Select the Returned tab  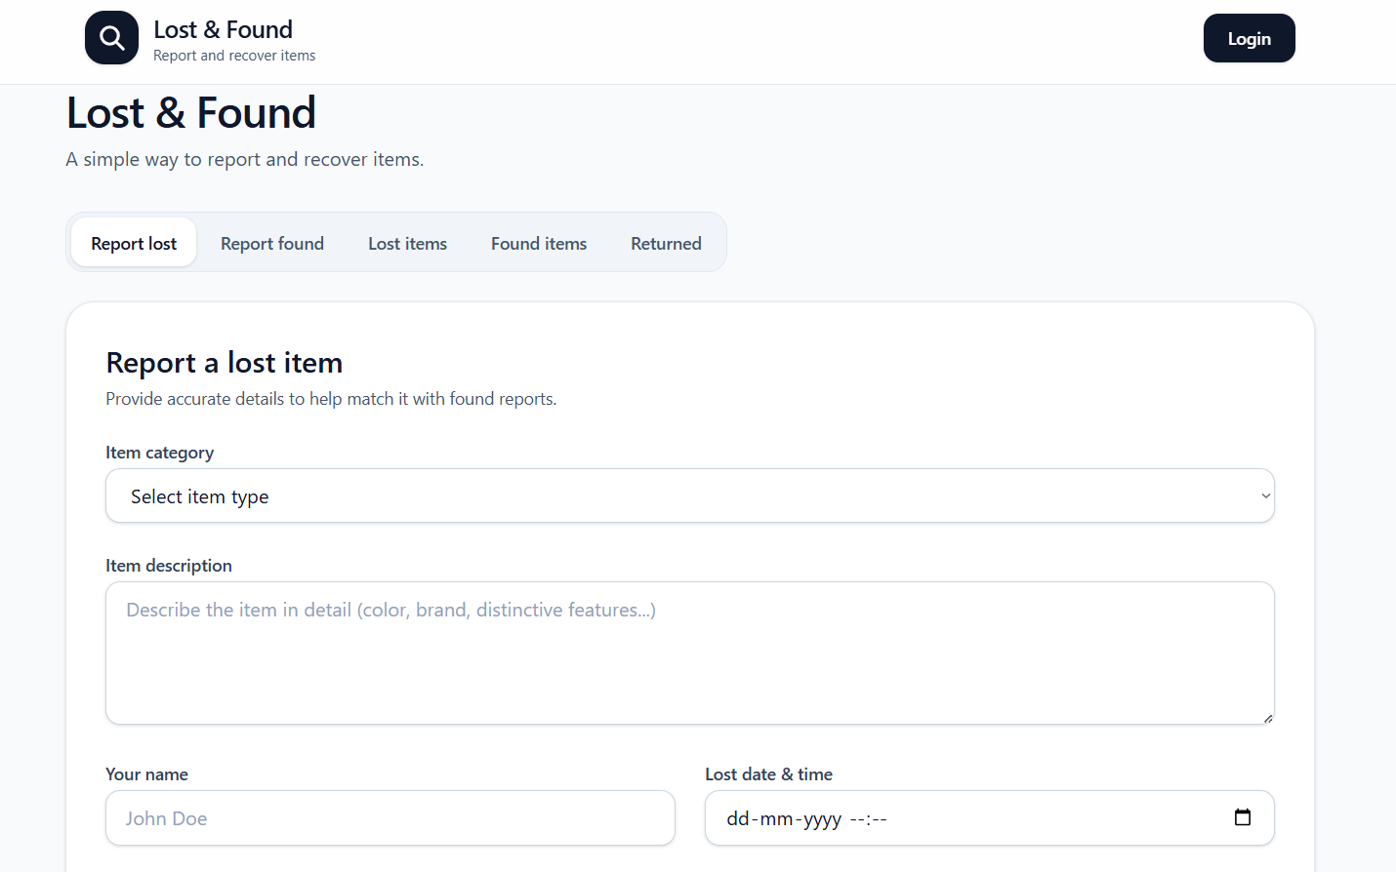point(666,244)
